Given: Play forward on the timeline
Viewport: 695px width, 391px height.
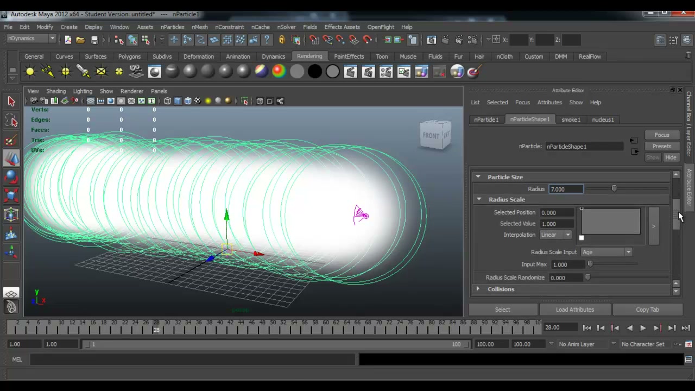Looking at the screenshot, I should (643, 328).
